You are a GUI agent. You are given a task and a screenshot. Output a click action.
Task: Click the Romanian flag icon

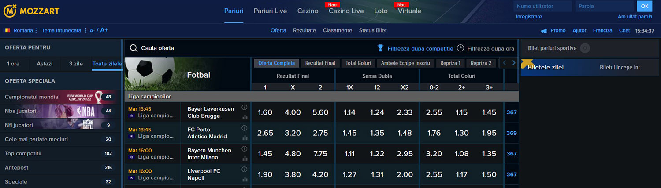point(7,30)
